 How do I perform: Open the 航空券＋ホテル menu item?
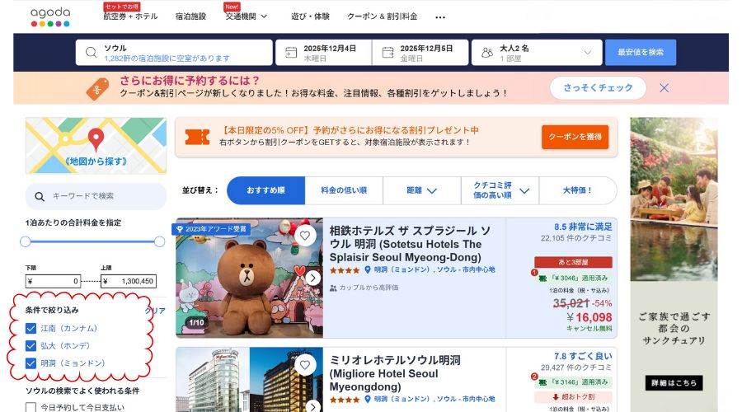(130, 16)
